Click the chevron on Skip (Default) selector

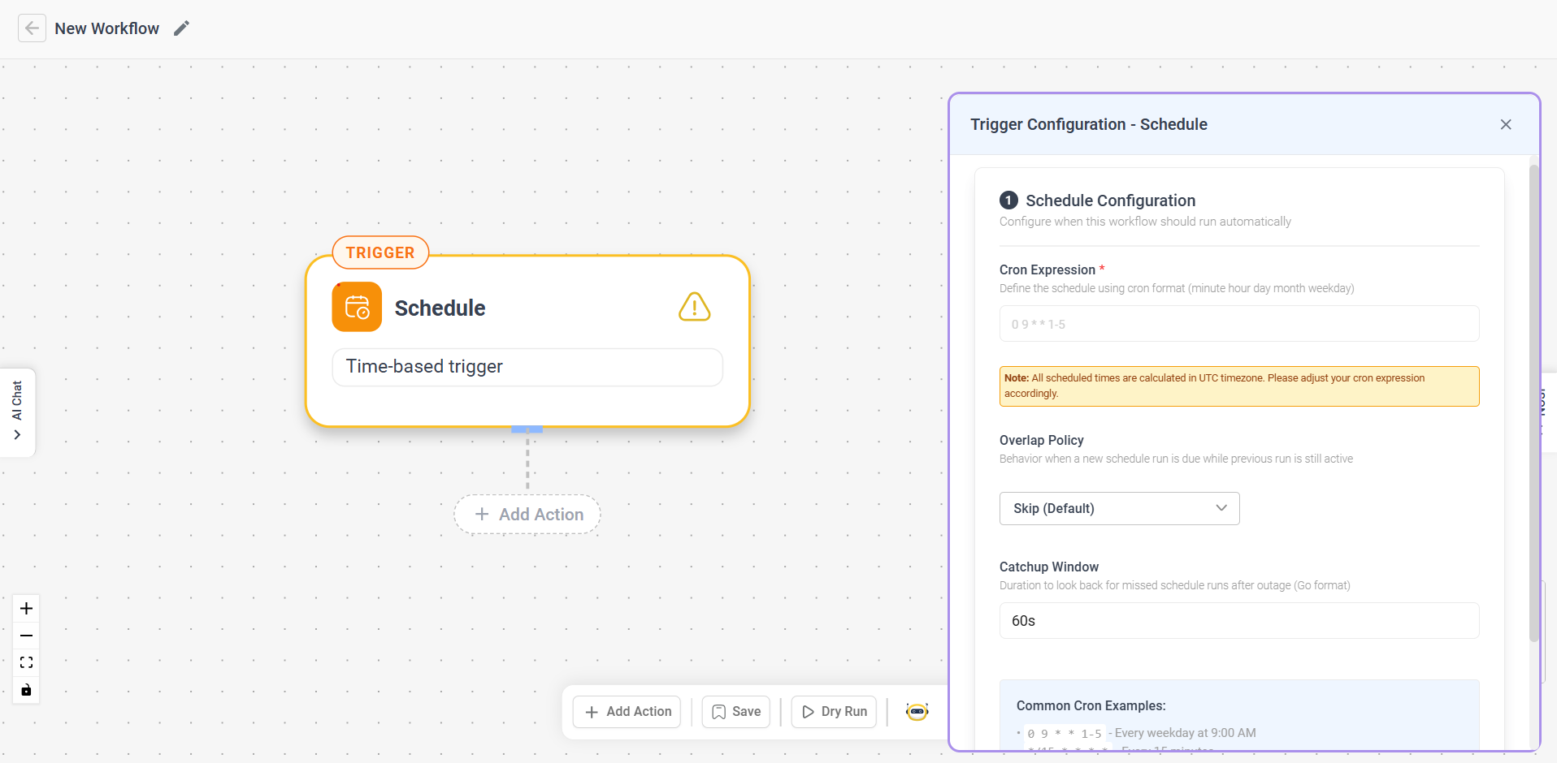[1221, 507]
